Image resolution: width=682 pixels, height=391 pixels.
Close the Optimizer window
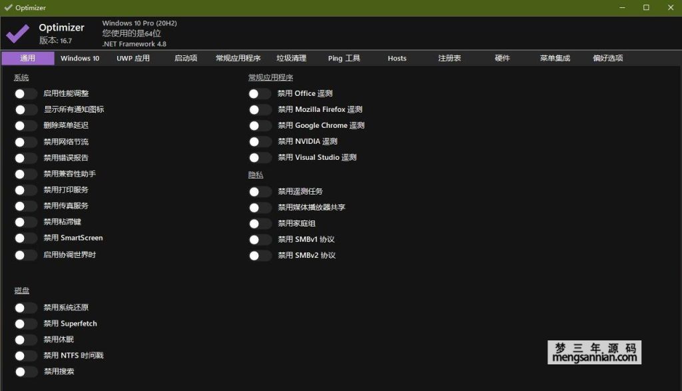coord(670,8)
